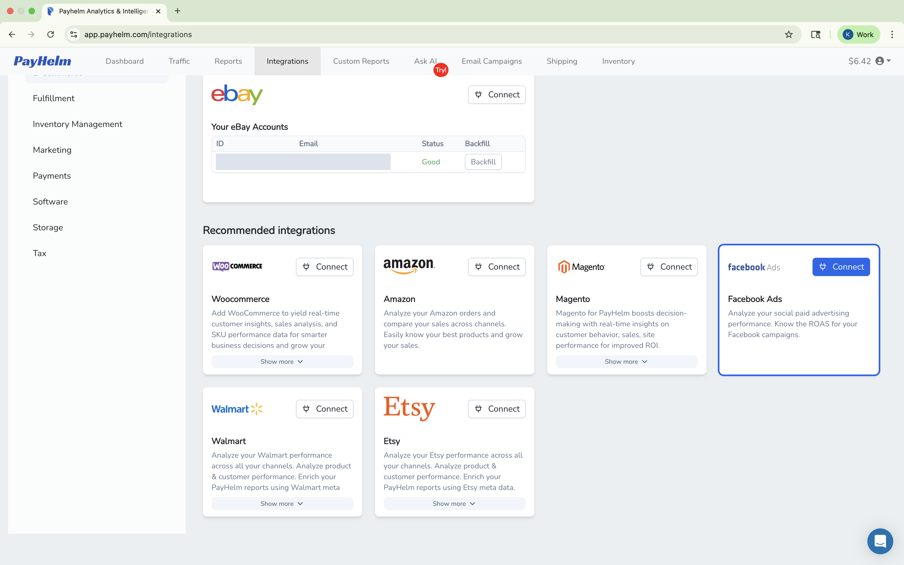Expand Show more on the Etsy card
The image size is (904, 565).
[x=454, y=503]
